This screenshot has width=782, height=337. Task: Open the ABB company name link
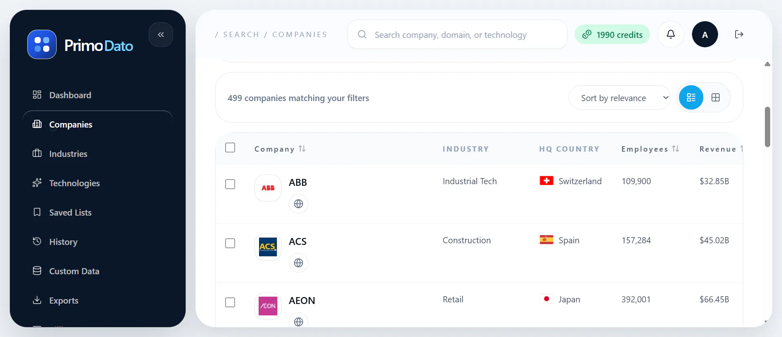pyautogui.click(x=298, y=182)
